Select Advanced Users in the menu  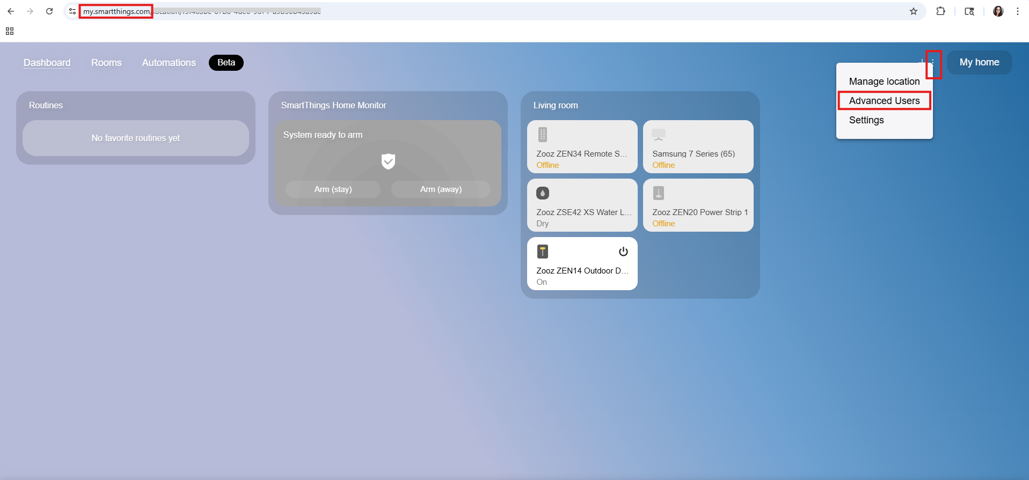pyautogui.click(x=885, y=101)
